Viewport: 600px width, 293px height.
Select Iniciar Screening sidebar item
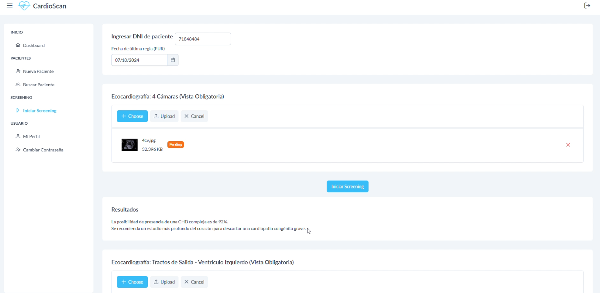pyautogui.click(x=40, y=111)
